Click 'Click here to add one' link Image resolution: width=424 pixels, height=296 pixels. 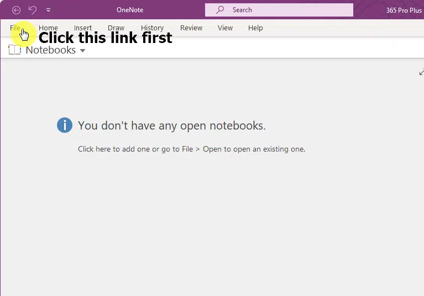[x=114, y=149]
